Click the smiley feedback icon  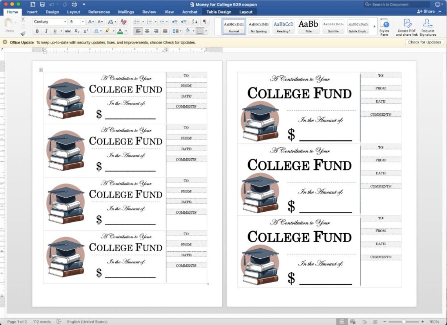[438, 4]
